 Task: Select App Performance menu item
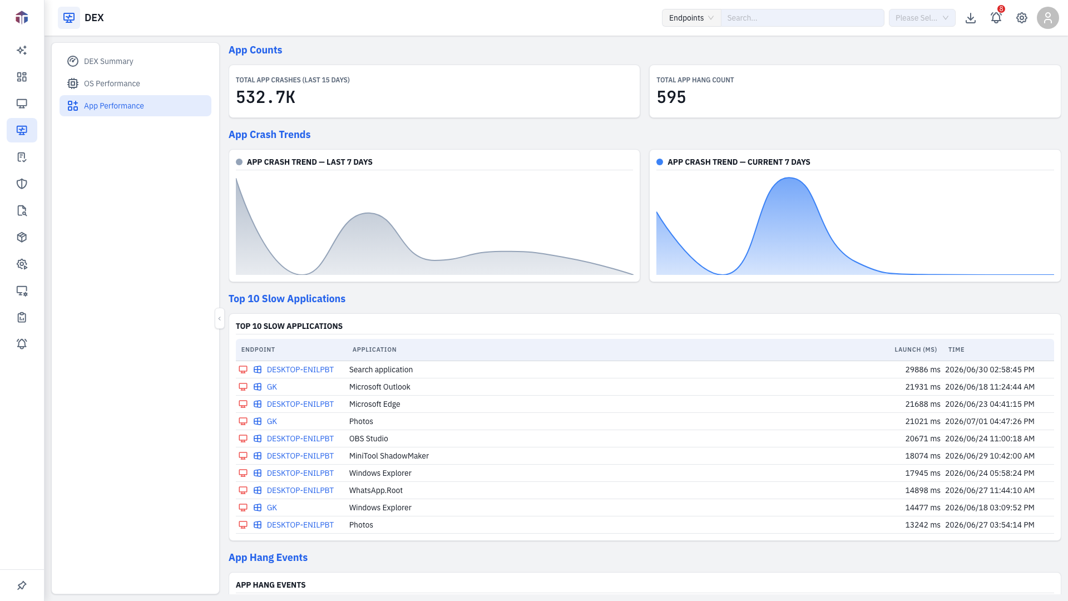(135, 106)
